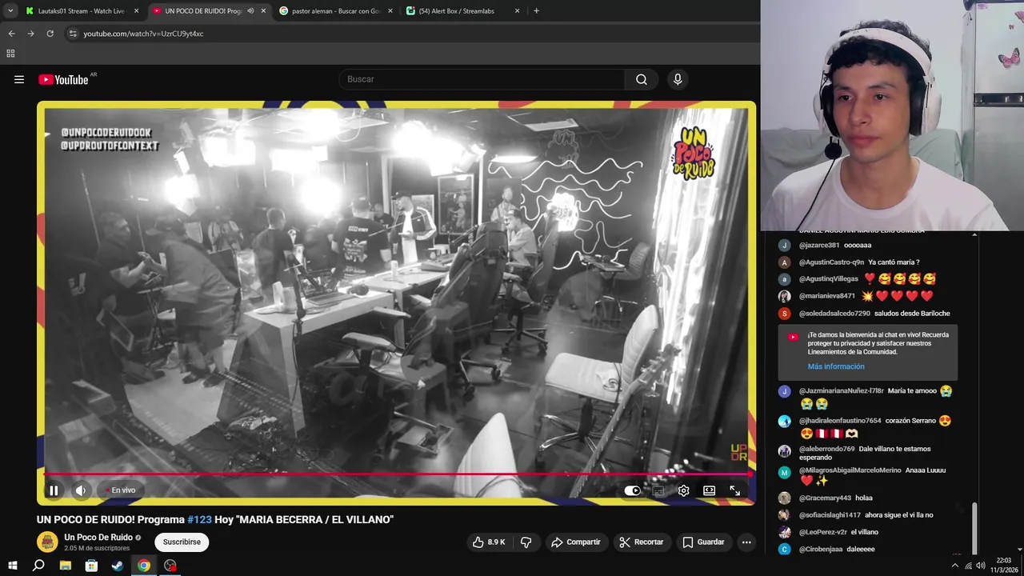Dislike the video
This screenshot has width=1024, height=576.
526,542
